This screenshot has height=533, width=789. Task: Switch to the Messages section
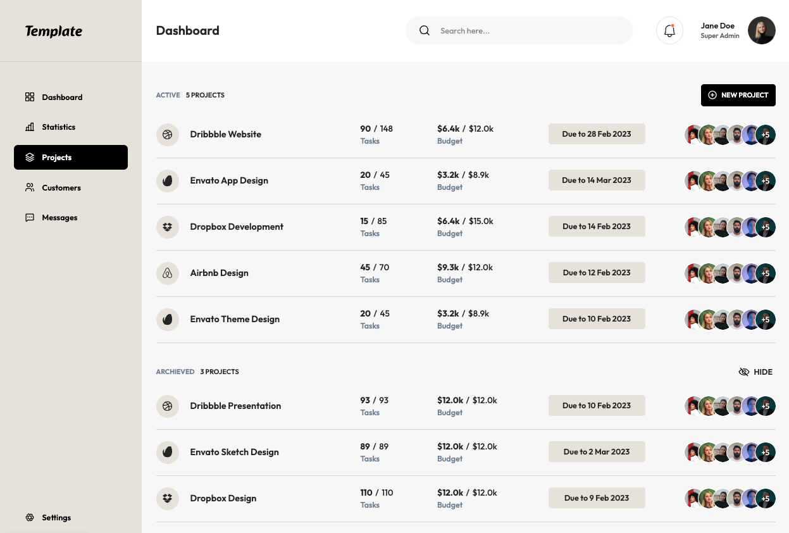pos(59,217)
